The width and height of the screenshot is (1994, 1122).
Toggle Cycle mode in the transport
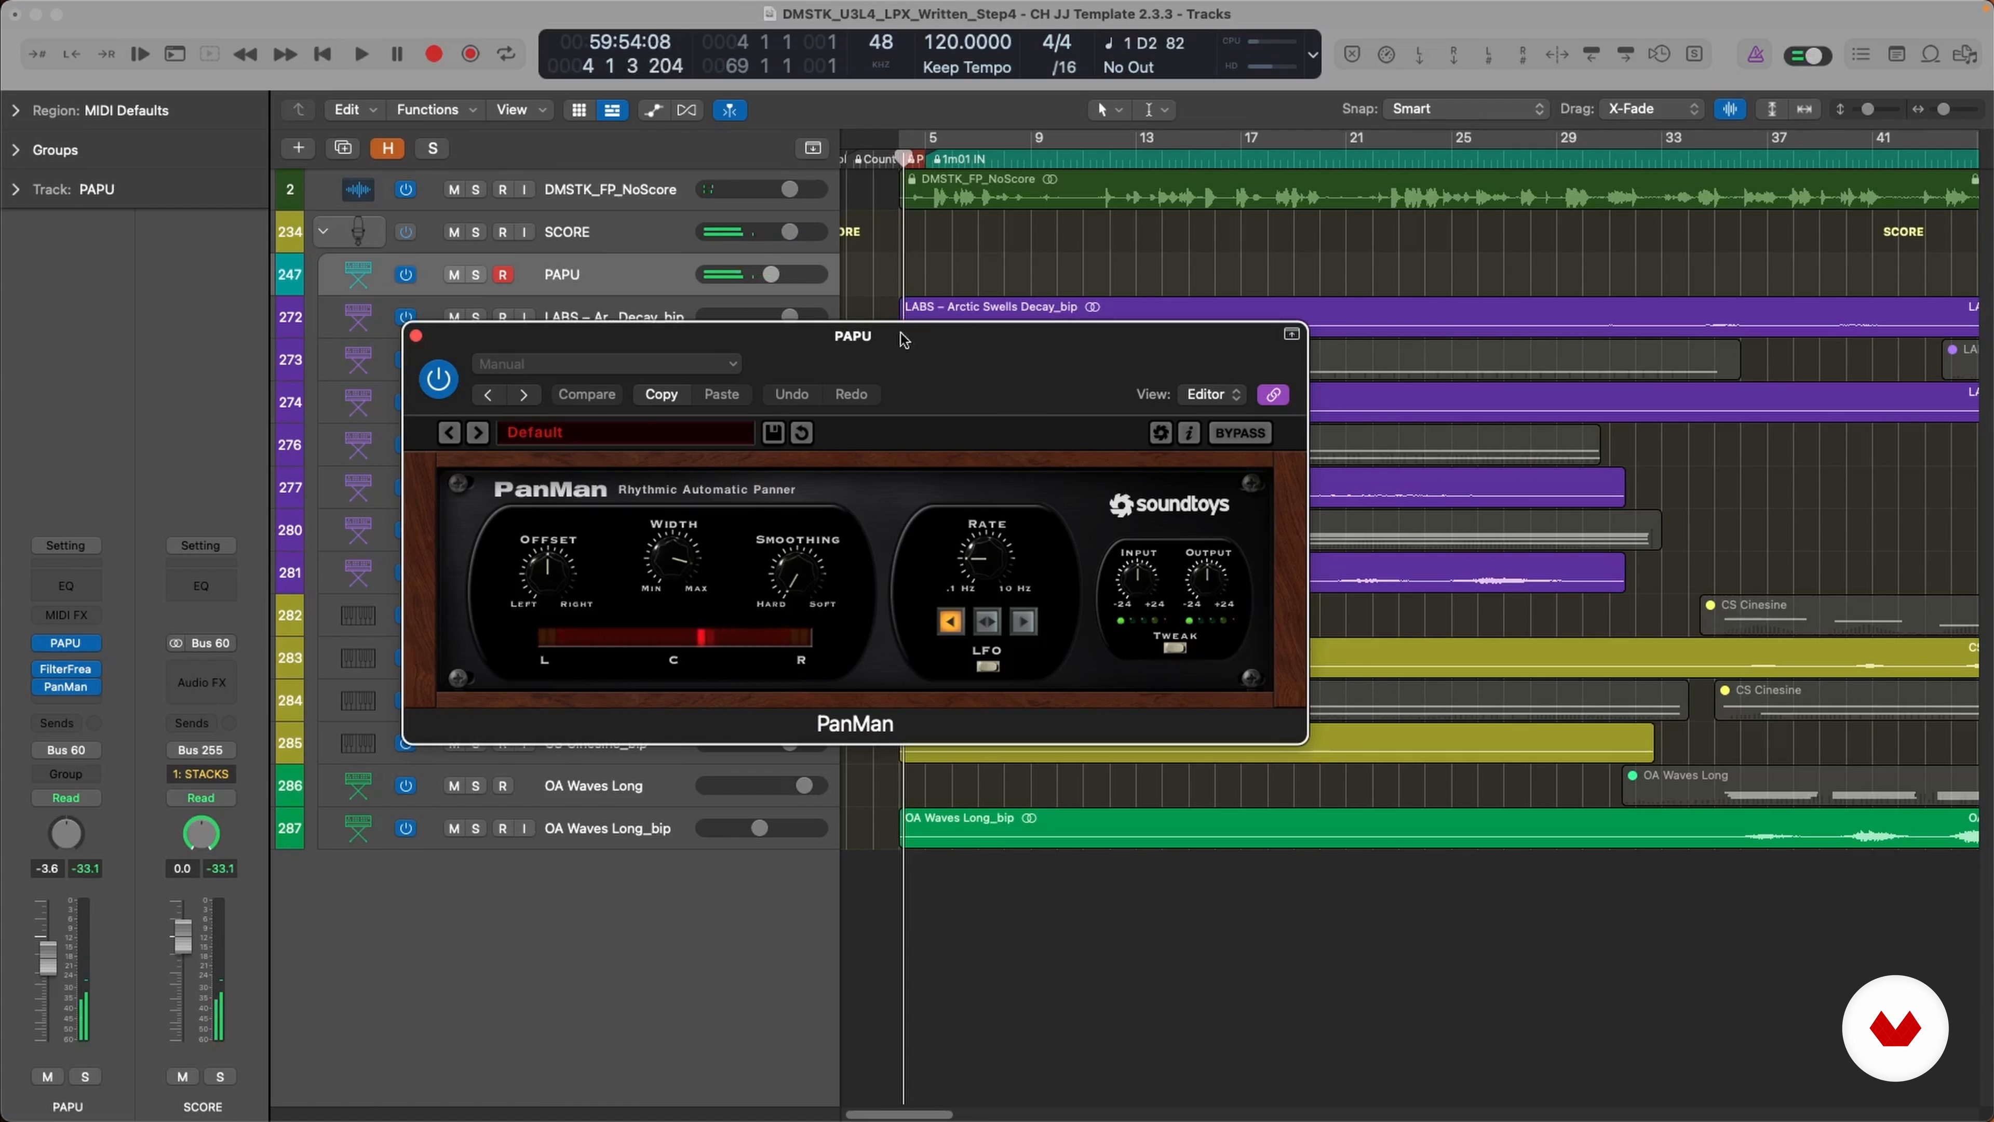[x=506, y=54]
